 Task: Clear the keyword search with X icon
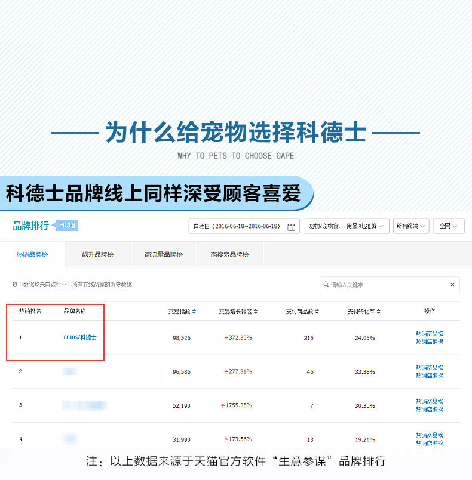(452, 284)
